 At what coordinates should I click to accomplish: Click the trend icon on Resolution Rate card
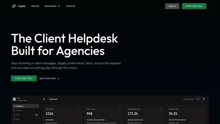pos(202,109)
